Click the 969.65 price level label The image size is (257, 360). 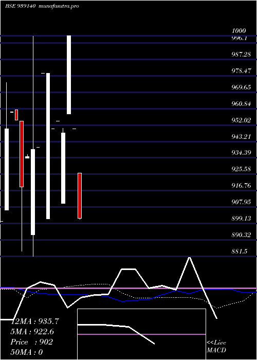(241, 87)
